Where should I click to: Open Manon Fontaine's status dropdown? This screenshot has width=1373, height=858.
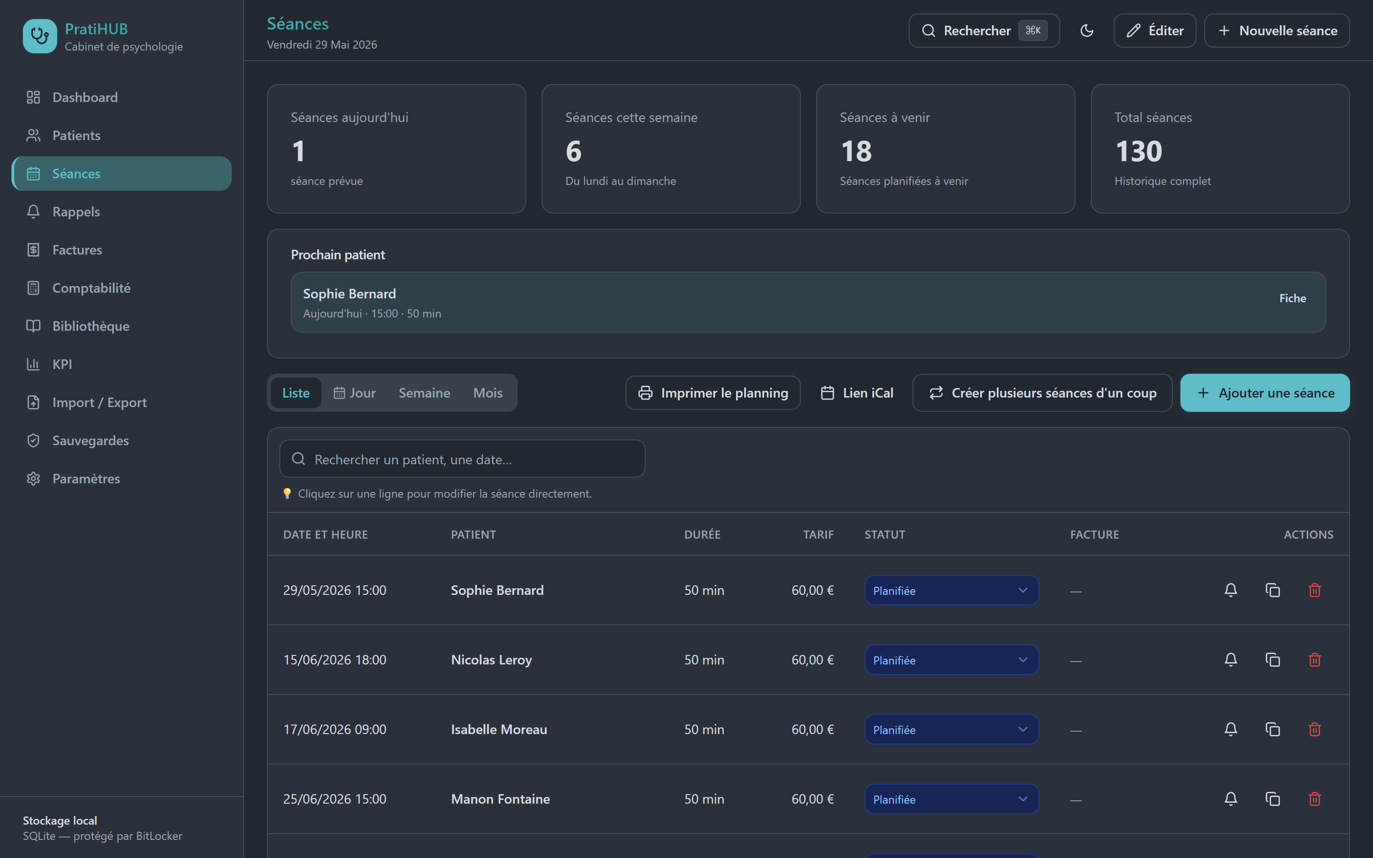[x=952, y=799]
